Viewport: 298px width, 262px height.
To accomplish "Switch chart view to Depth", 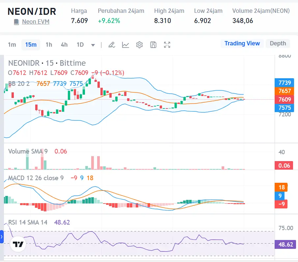I will 278,43.
